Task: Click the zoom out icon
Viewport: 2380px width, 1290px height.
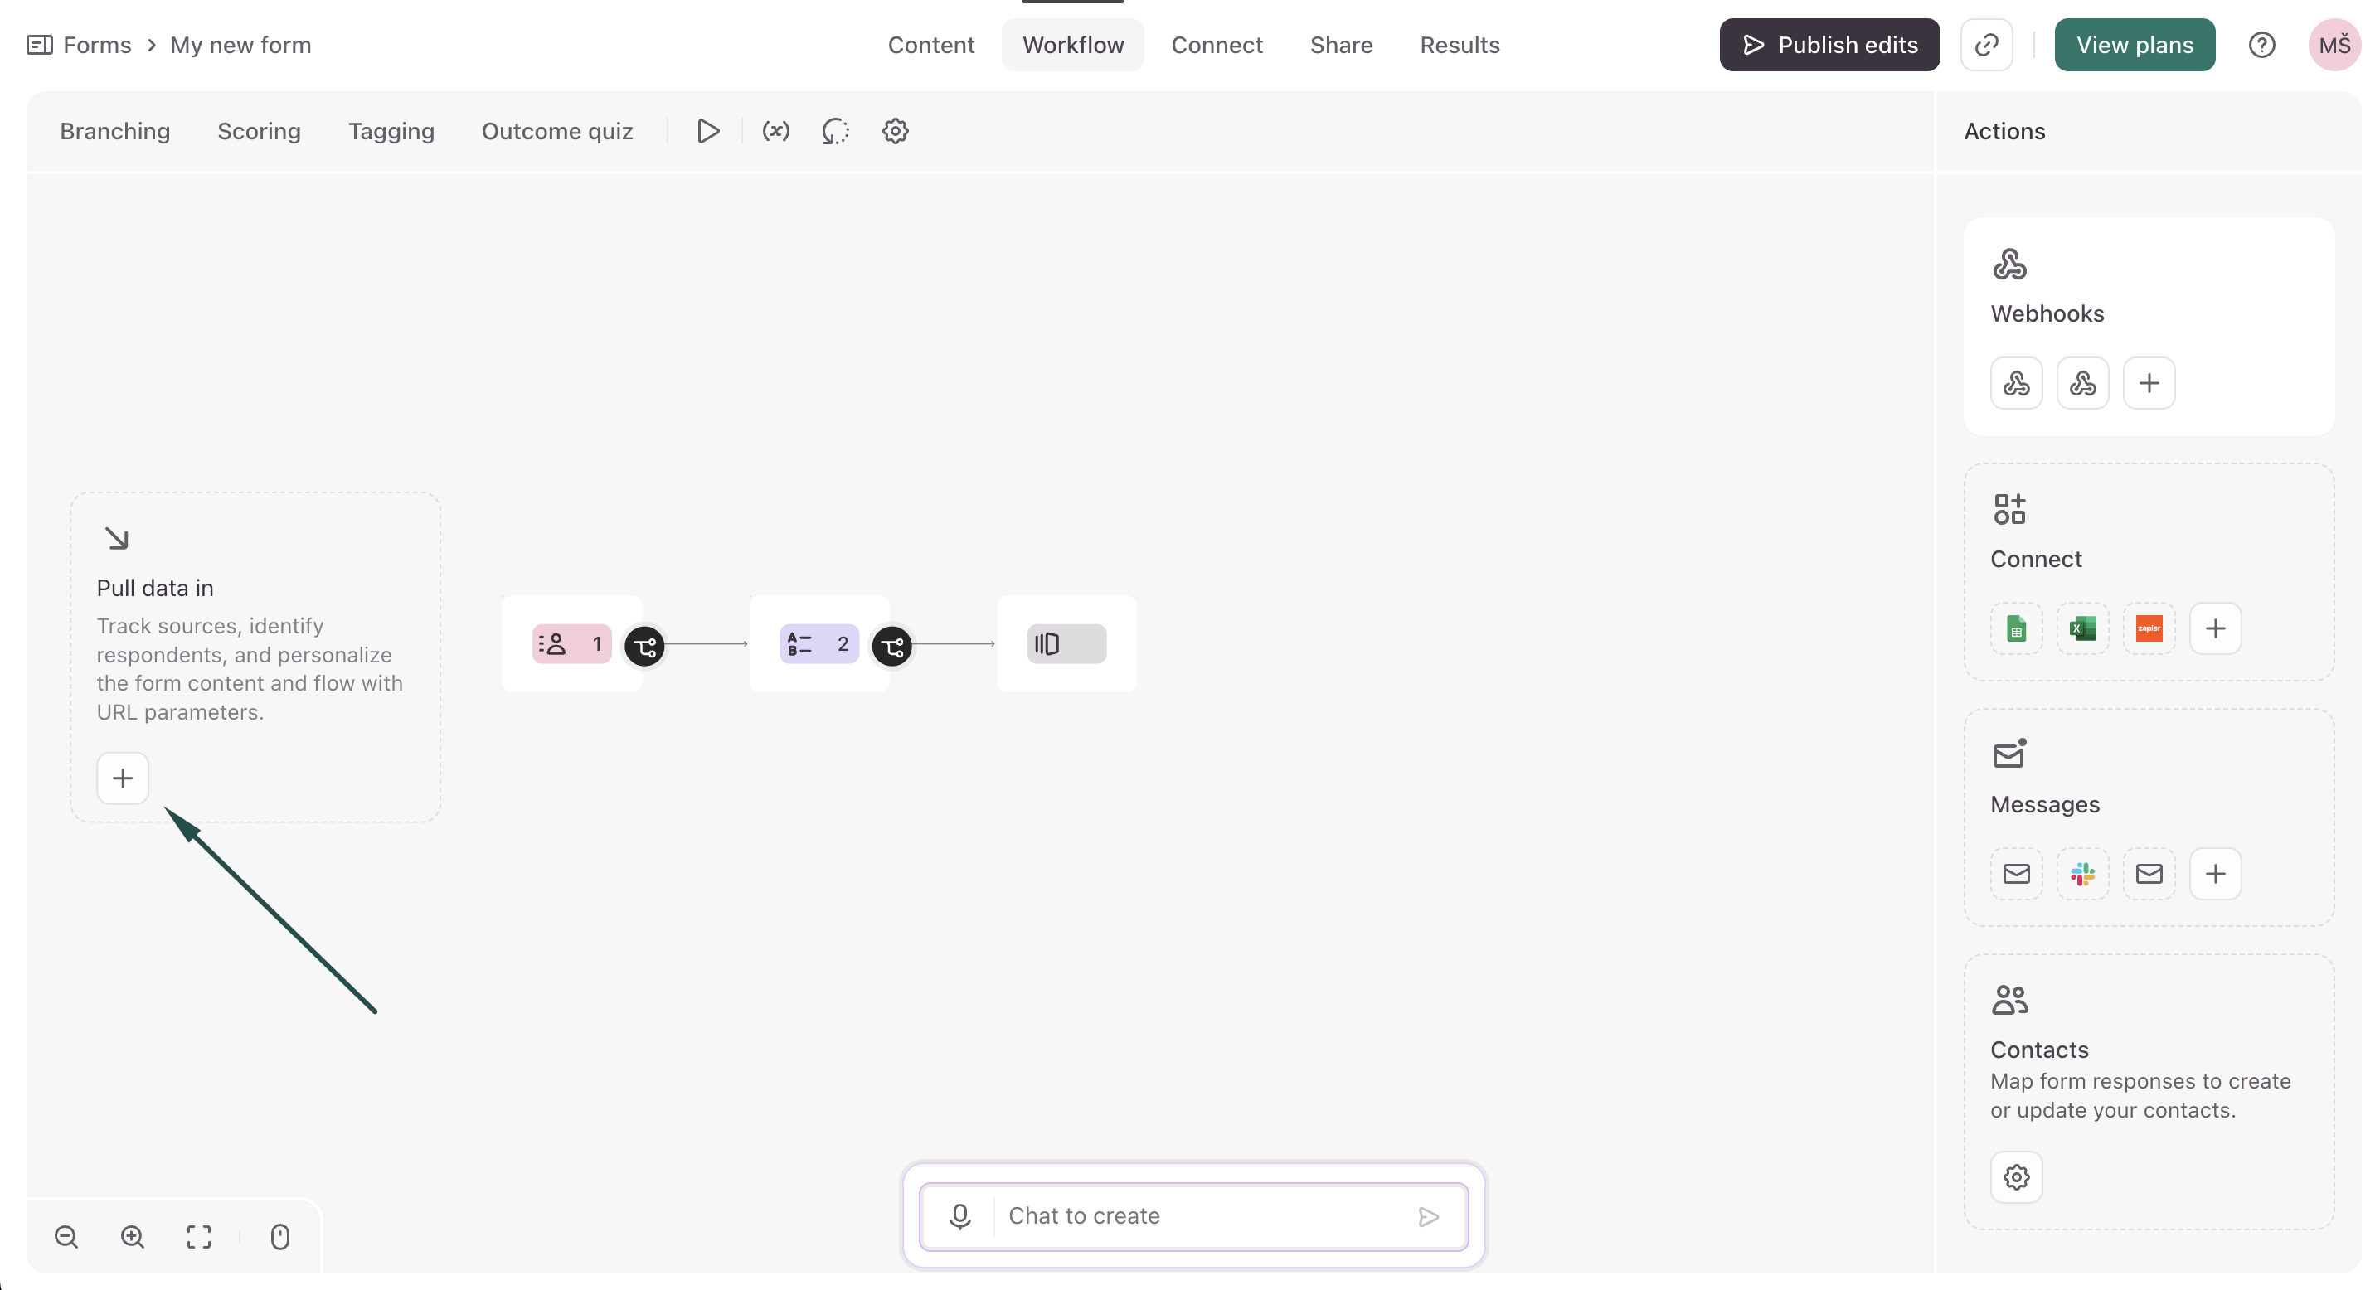Action: coord(66,1236)
